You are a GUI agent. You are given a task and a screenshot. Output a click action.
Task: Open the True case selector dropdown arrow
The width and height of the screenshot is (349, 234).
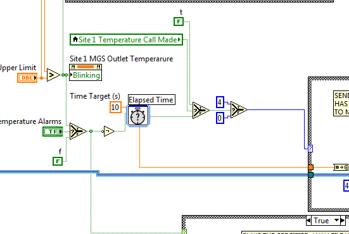click(337, 221)
